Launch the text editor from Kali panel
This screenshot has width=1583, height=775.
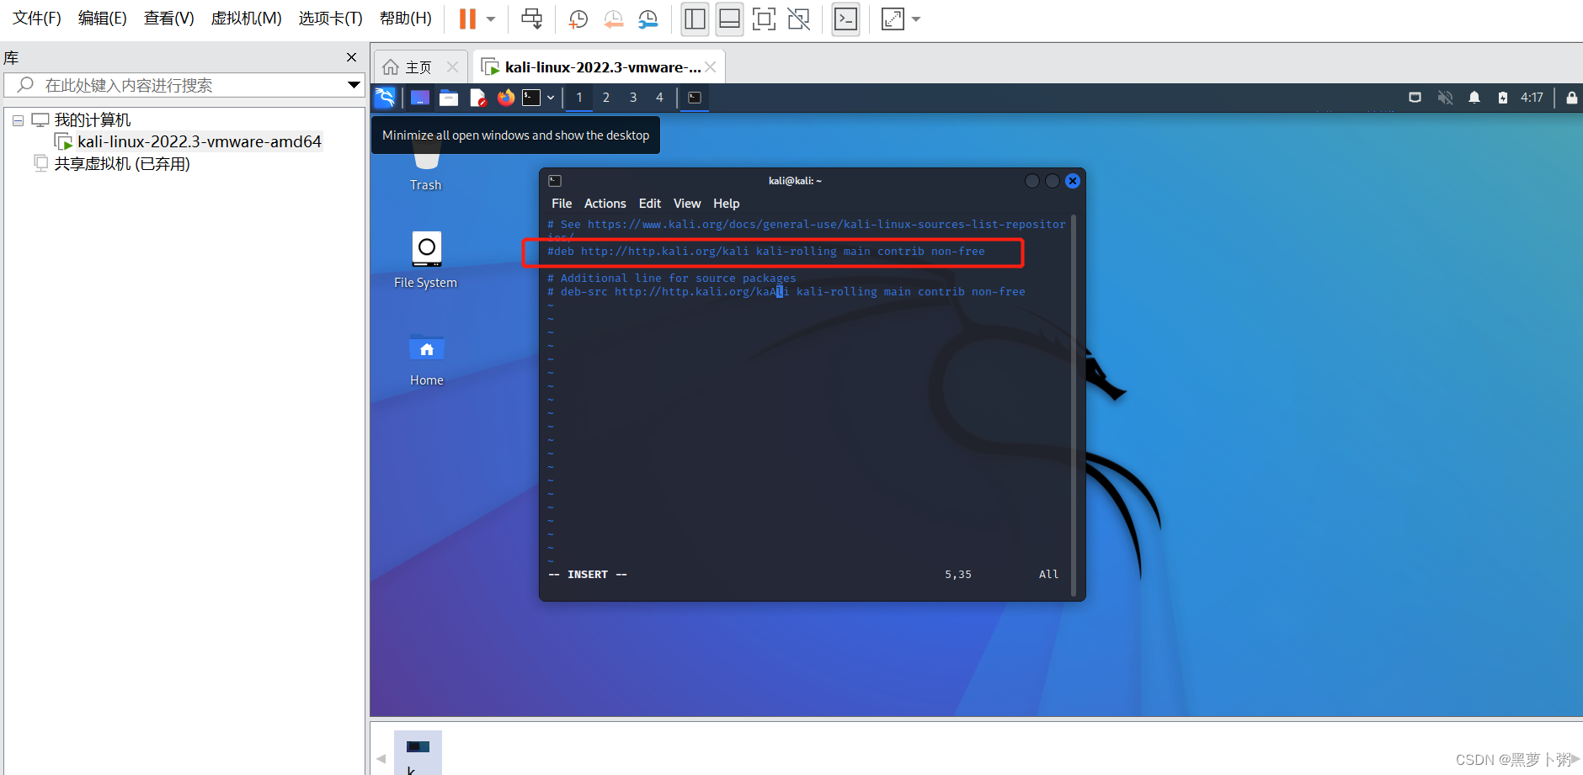[x=477, y=98]
